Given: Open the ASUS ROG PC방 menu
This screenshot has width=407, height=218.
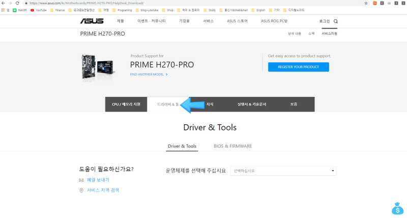Looking at the screenshot, I should coord(274,21).
